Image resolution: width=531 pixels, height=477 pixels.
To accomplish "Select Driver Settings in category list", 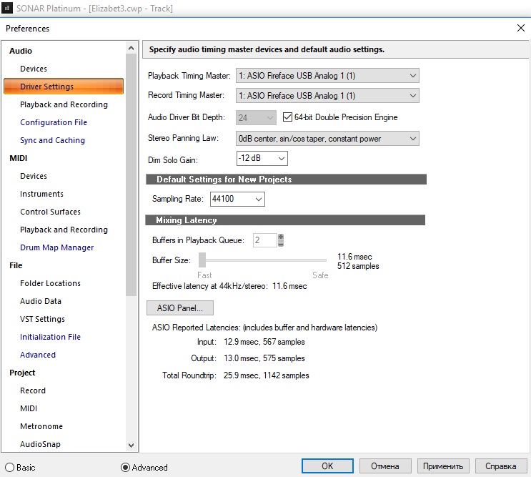I will click(64, 87).
